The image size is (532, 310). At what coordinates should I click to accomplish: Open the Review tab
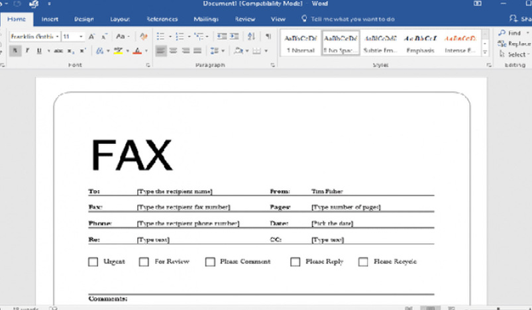[245, 19]
